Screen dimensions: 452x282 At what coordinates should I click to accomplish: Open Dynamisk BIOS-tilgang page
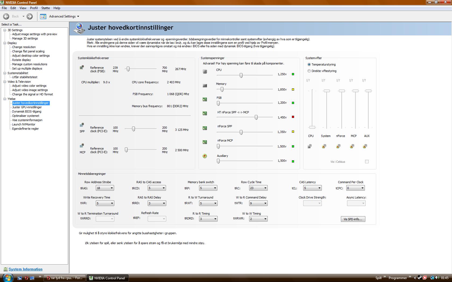pos(27,111)
